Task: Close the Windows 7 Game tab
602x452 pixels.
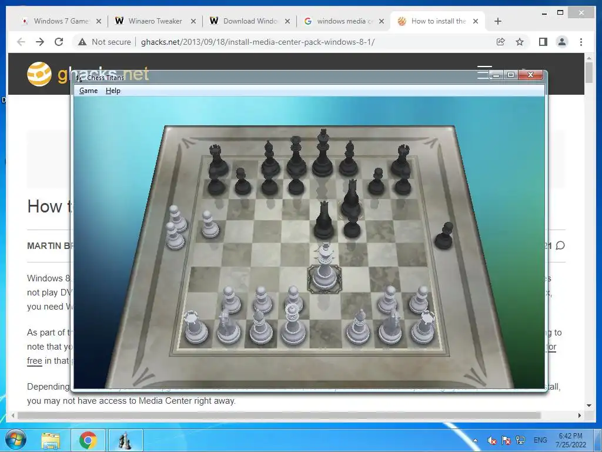Action: point(99,21)
